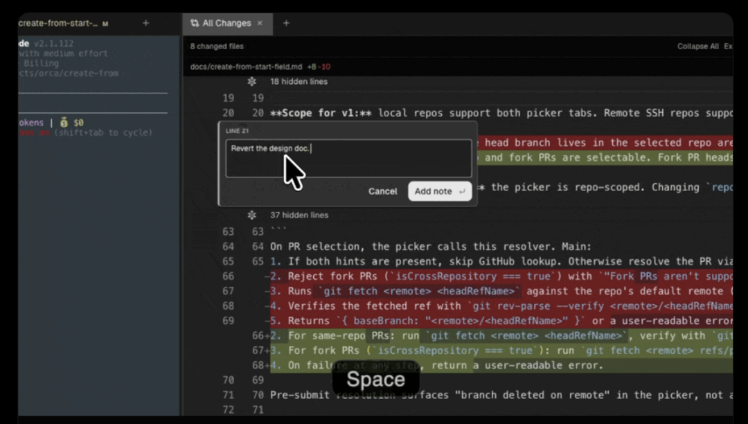Click the All Changes tab diff icon
Screen dimensions: 748x424
[195, 23]
